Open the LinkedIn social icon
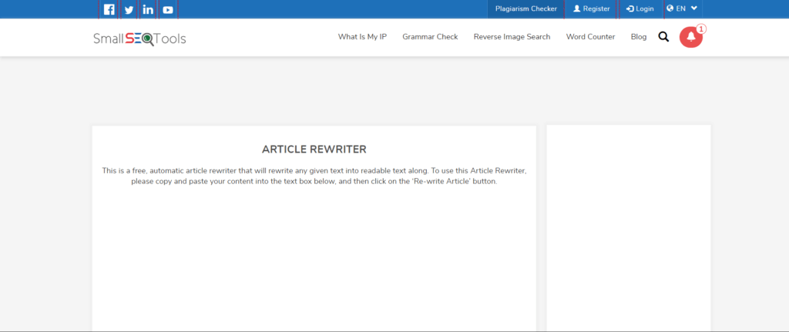This screenshot has height=332, width=789. tap(149, 9)
